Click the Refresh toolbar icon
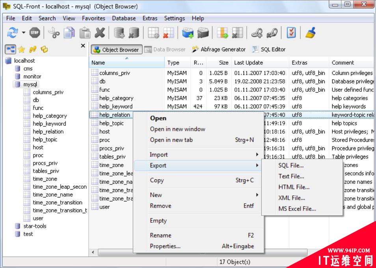The height and width of the screenshot is (268, 376). click(13, 33)
